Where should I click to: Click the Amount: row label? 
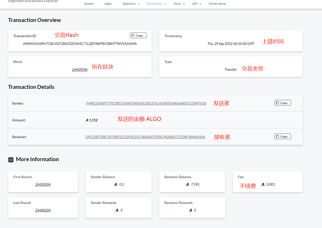tap(19, 120)
